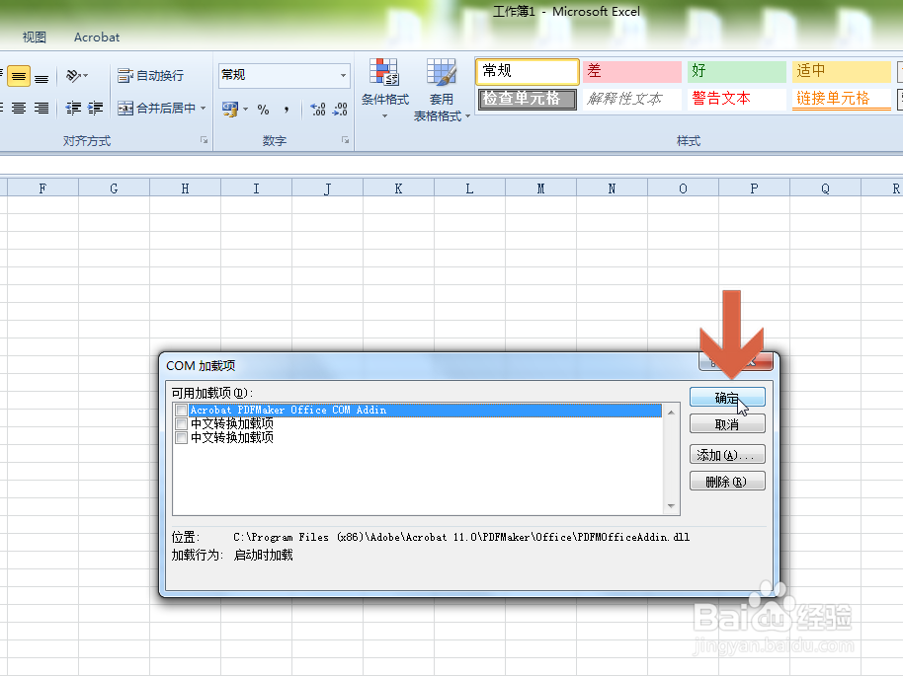Click the bottom align icon
Screen dimensions: 903x676
tap(41, 76)
